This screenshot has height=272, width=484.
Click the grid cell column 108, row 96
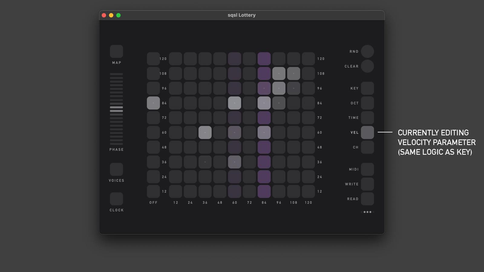pyautogui.click(x=294, y=88)
